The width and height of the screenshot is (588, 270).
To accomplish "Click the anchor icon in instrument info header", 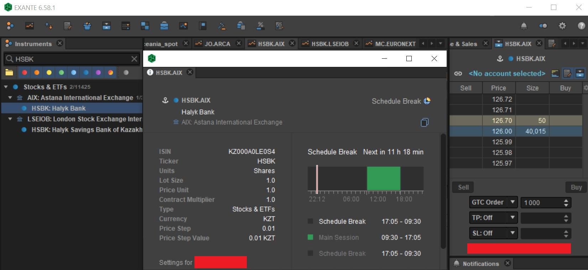I will pos(165,100).
